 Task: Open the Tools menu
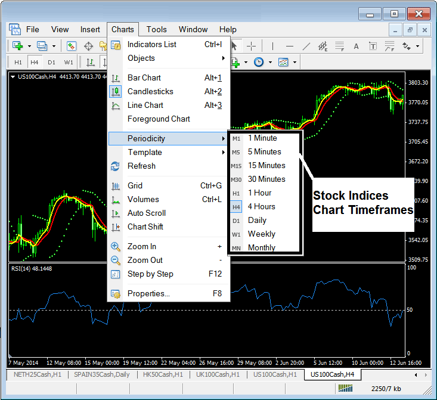point(157,29)
